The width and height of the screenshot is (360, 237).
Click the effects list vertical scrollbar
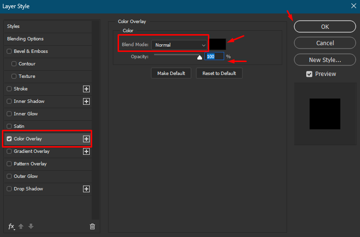click(96, 120)
